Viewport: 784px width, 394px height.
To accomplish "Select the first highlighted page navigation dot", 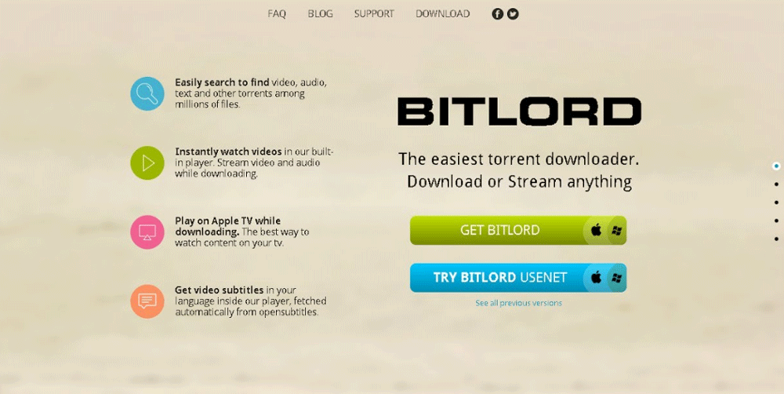I will 776,166.
